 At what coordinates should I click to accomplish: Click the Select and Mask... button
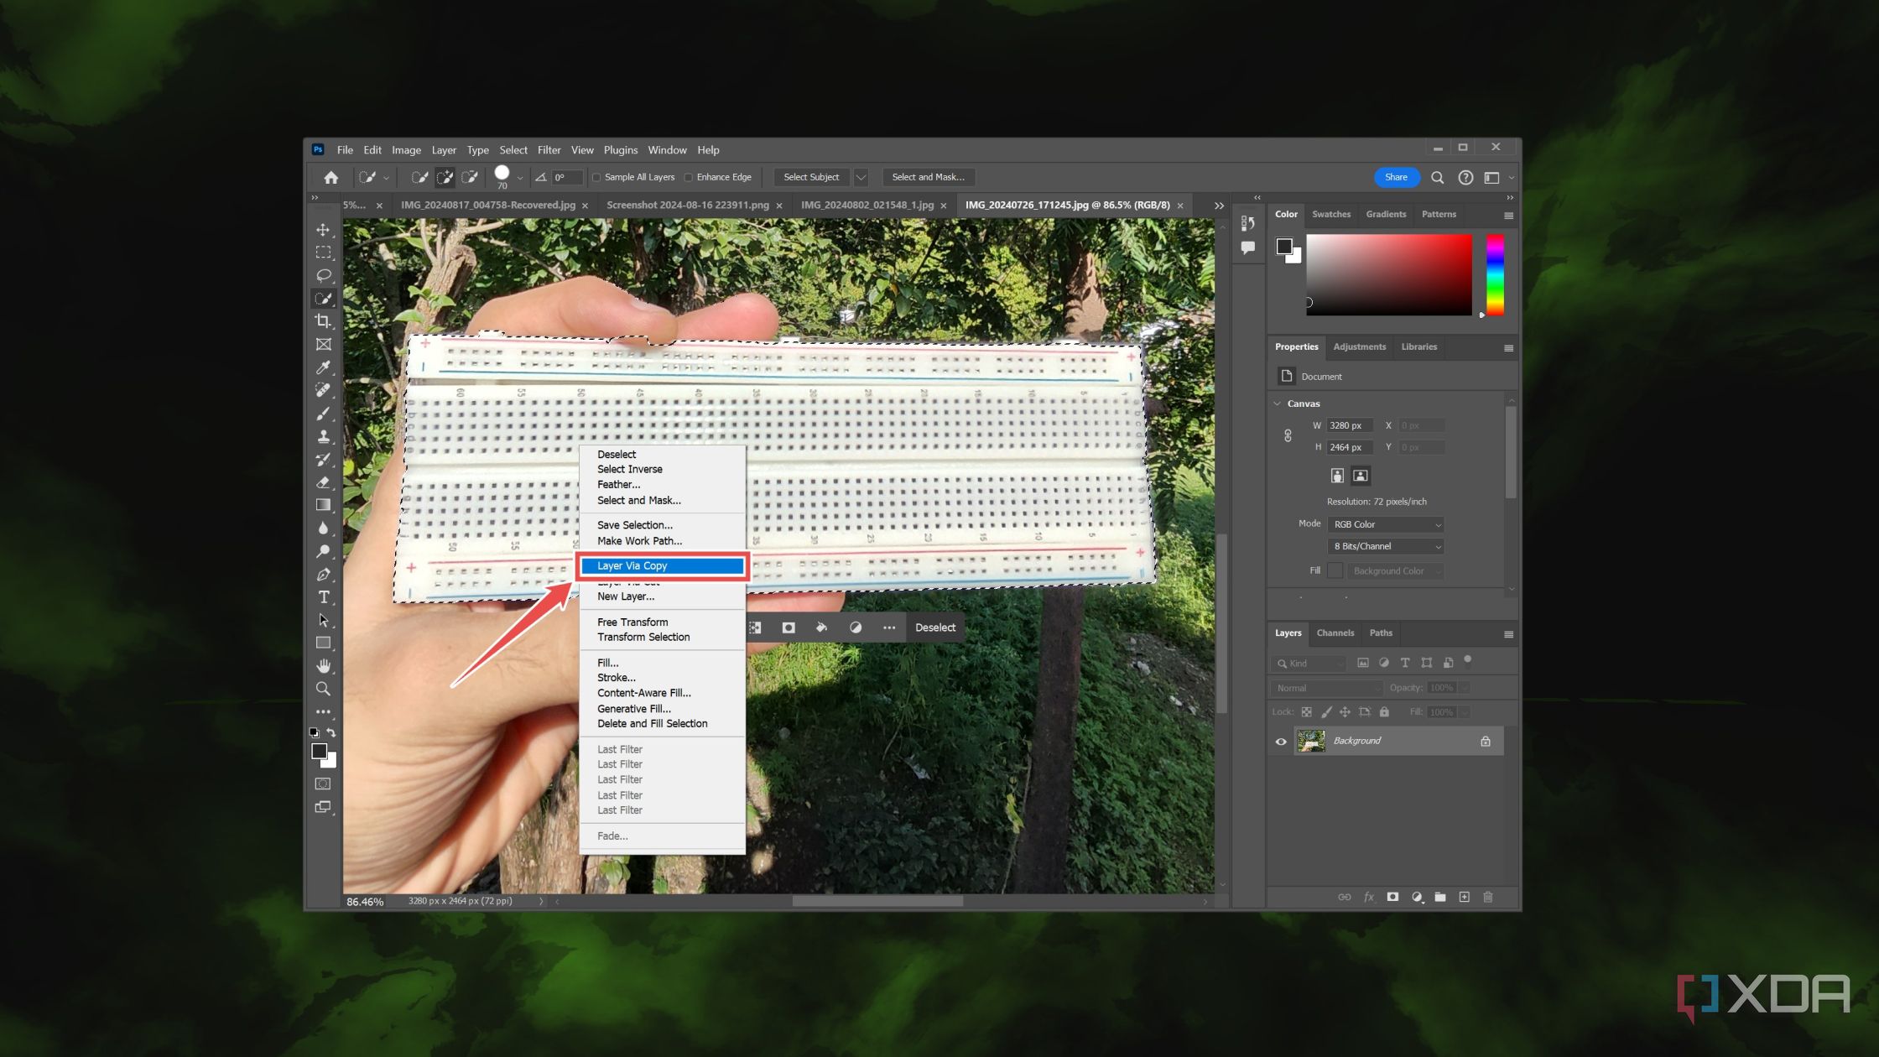[x=928, y=177]
